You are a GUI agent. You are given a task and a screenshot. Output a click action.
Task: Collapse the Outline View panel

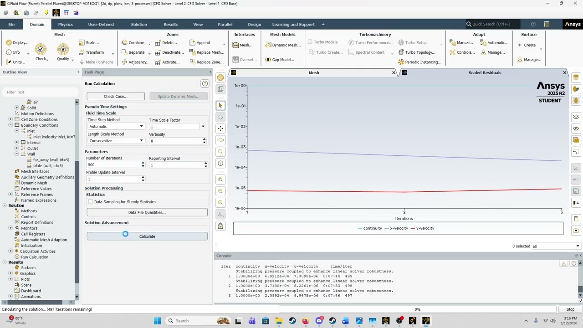pyautogui.click(x=78, y=72)
